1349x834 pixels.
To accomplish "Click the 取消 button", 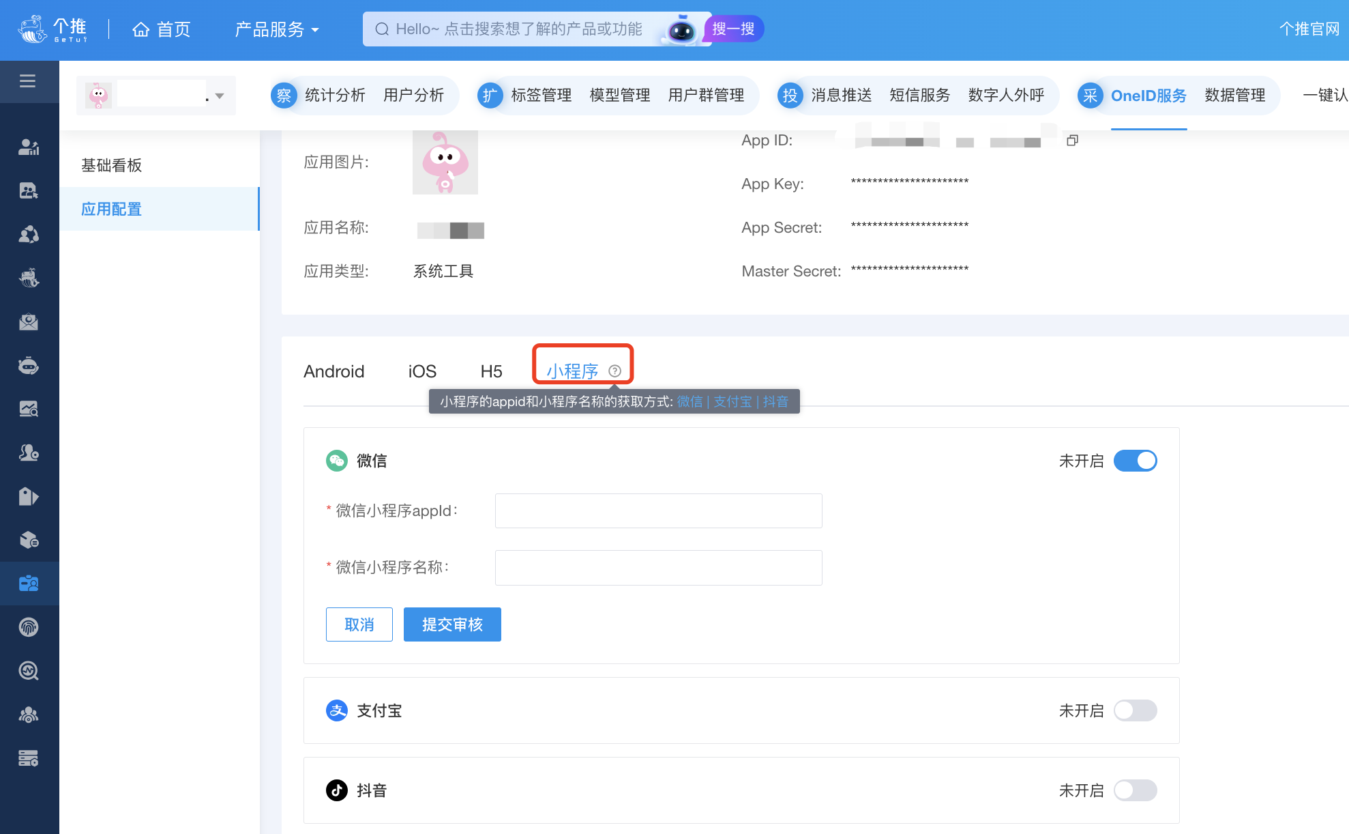I will pos(359,624).
